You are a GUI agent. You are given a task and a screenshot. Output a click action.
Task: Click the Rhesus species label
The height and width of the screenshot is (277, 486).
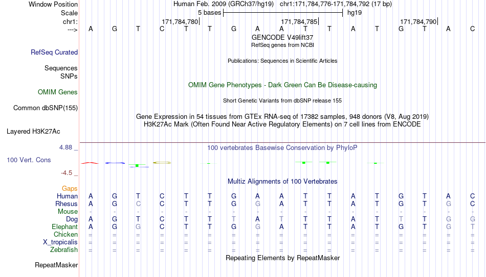pos(67,204)
